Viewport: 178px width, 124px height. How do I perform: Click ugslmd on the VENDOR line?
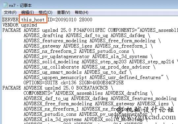click(x=29, y=25)
